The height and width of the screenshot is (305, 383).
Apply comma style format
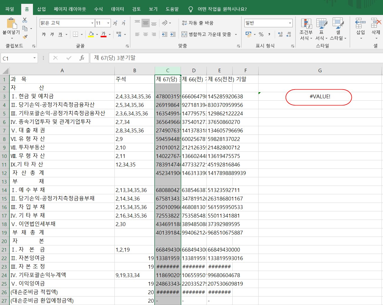point(269,34)
